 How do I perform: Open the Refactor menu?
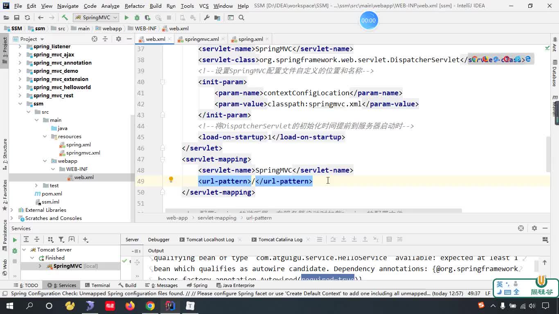point(135,6)
